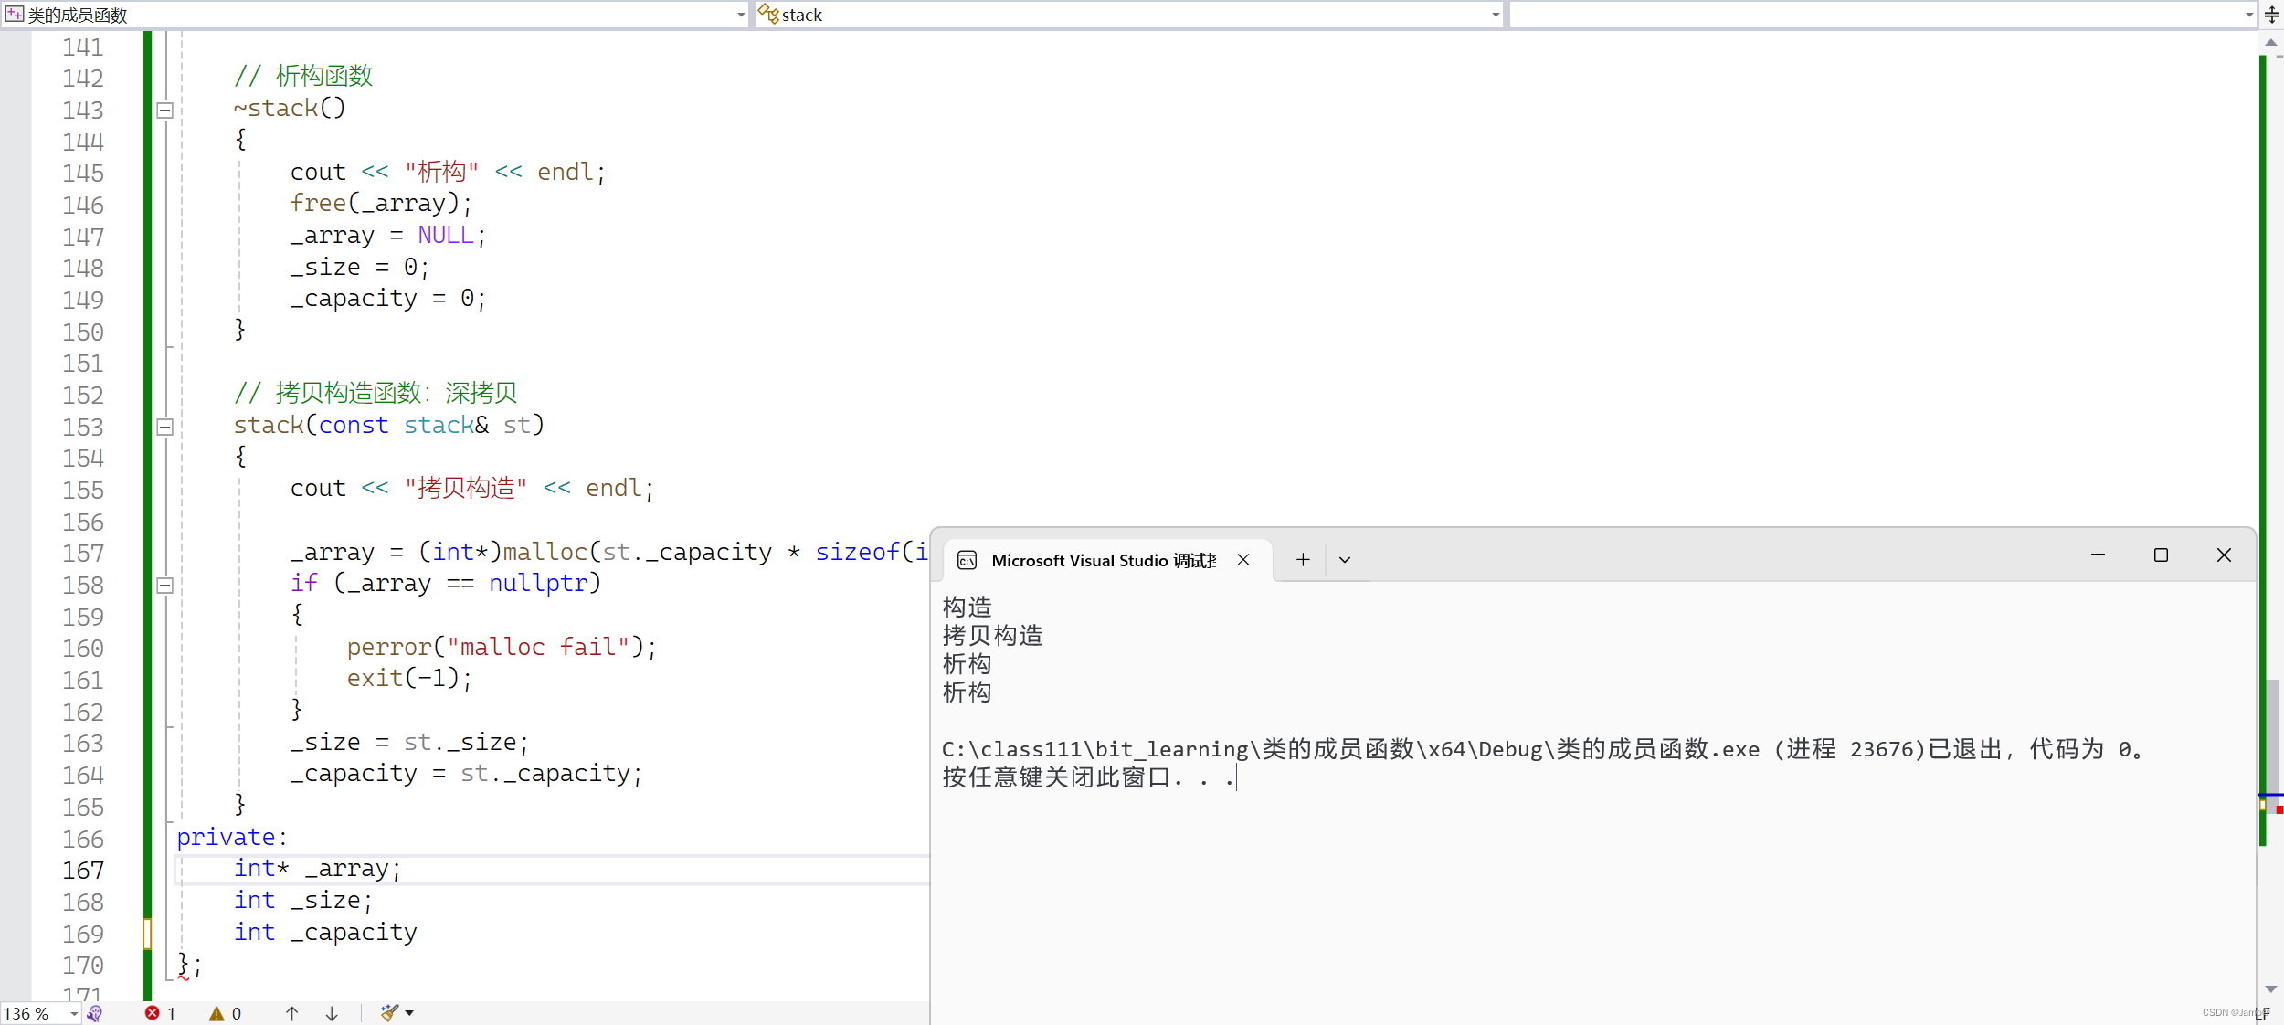Open the stack class navigation dropdown

[1495, 15]
